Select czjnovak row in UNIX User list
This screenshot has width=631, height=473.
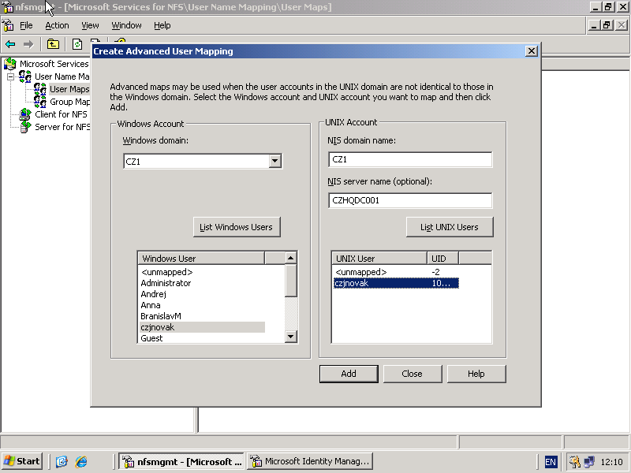pos(396,283)
